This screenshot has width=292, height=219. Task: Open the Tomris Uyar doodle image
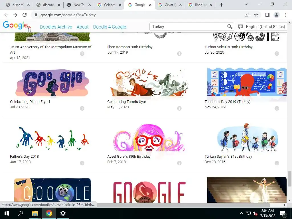pyautogui.click(x=149, y=83)
